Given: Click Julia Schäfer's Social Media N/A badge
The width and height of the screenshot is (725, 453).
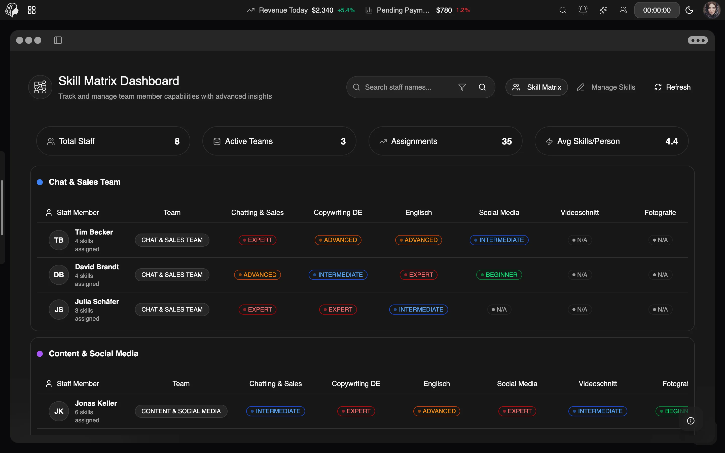Looking at the screenshot, I should click(499, 310).
